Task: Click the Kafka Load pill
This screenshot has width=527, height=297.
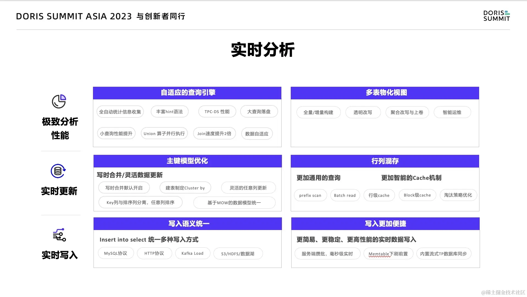Action: pos(193,253)
